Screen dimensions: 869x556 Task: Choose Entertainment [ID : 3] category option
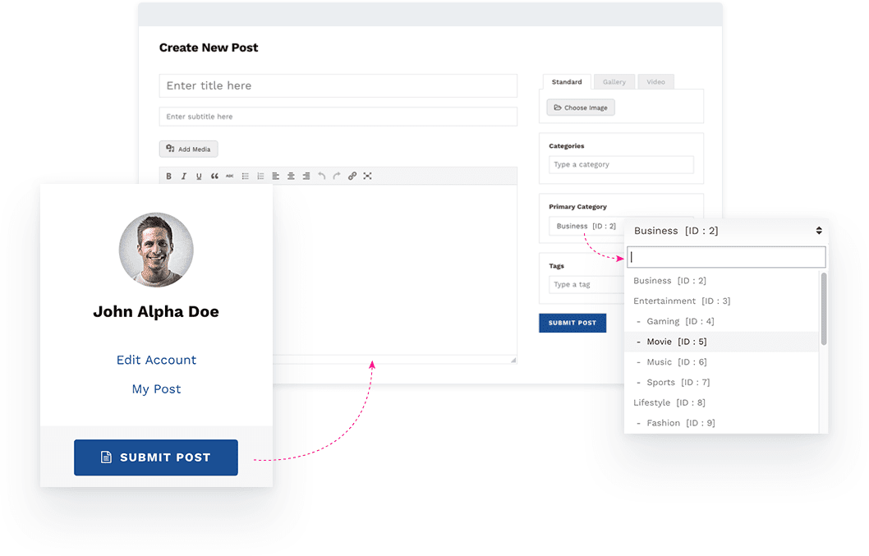point(682,301)
